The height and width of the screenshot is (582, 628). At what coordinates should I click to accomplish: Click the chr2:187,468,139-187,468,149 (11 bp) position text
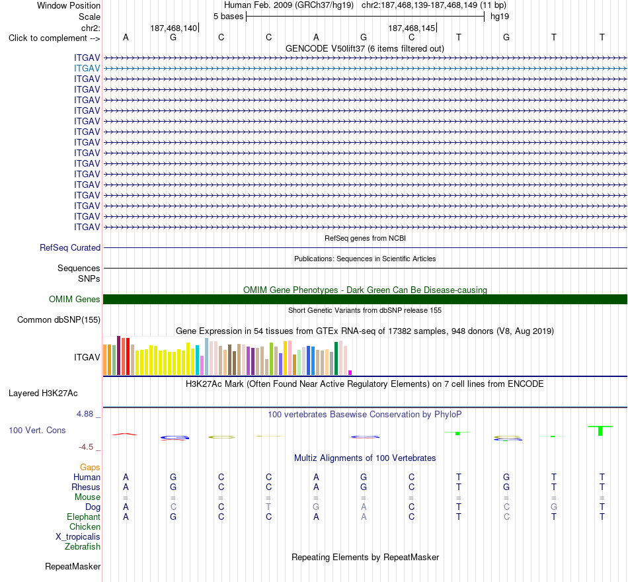click(x=434, y=5)
